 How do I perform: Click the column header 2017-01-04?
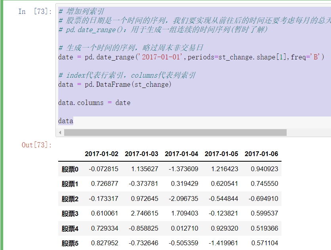(182, 154)
